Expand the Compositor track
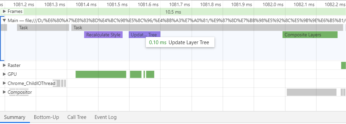This screenshot has width=346, height=124. (x=4, y=92)
